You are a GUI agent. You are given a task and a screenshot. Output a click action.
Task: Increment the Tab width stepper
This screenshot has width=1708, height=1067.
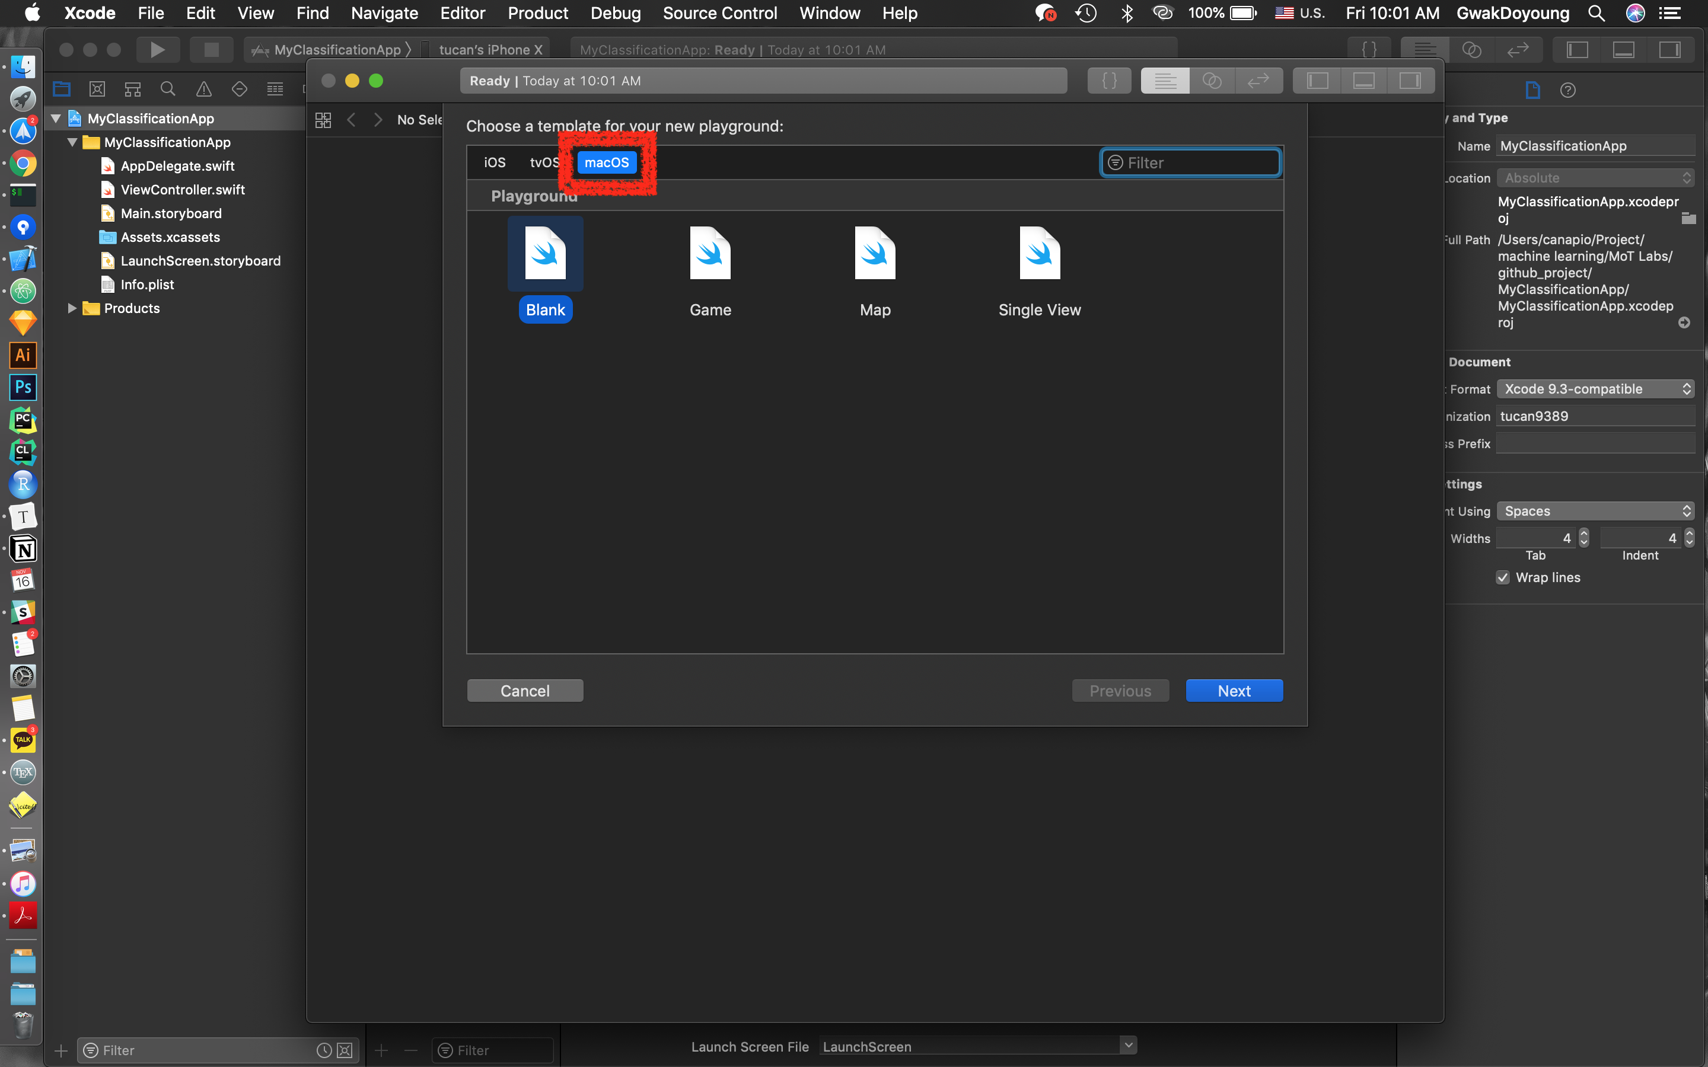click(x=1584, y=533)
